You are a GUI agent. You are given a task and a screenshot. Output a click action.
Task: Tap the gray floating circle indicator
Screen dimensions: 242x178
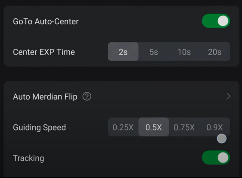[222, 139]
